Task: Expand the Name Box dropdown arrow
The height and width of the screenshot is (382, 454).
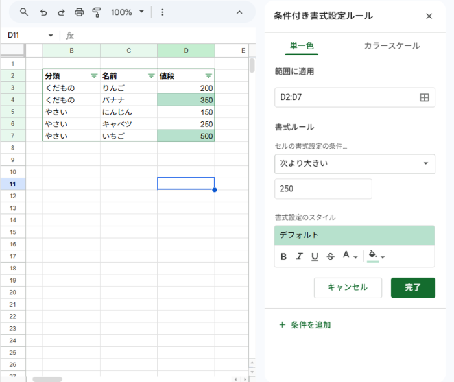Action: [51, 36]
